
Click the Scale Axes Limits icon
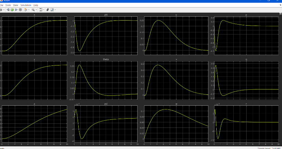pyautogui.click(x=41, y=10)
